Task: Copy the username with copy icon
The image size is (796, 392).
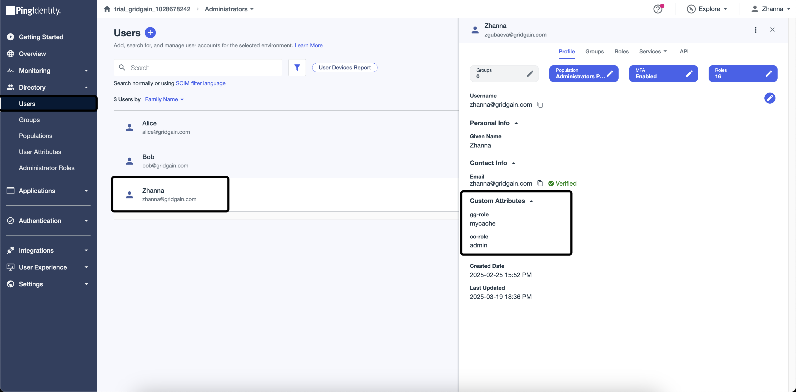Action: 540,105
